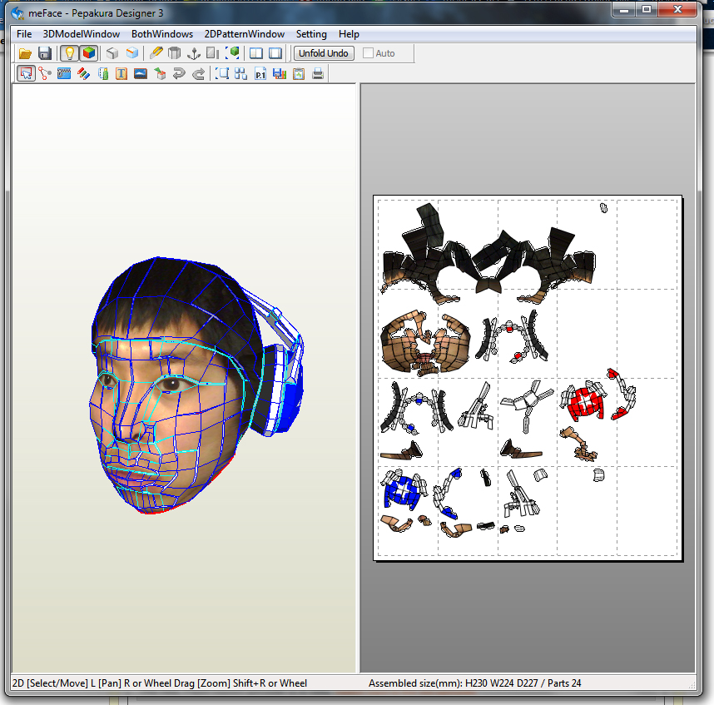This screenshot has height=705, width=714.
Task: Click the clipboard icon in second toolbar
Action: point(299,73)
